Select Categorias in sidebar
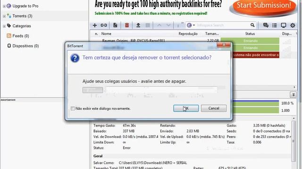Screen dimensions: 302x169 coord(22,26)
